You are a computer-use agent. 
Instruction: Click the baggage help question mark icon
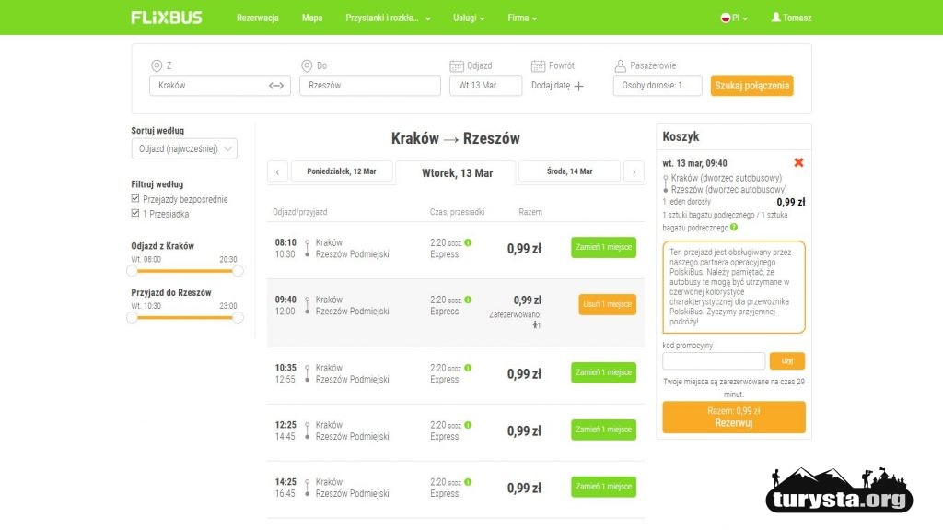click(x=734, y=227)
